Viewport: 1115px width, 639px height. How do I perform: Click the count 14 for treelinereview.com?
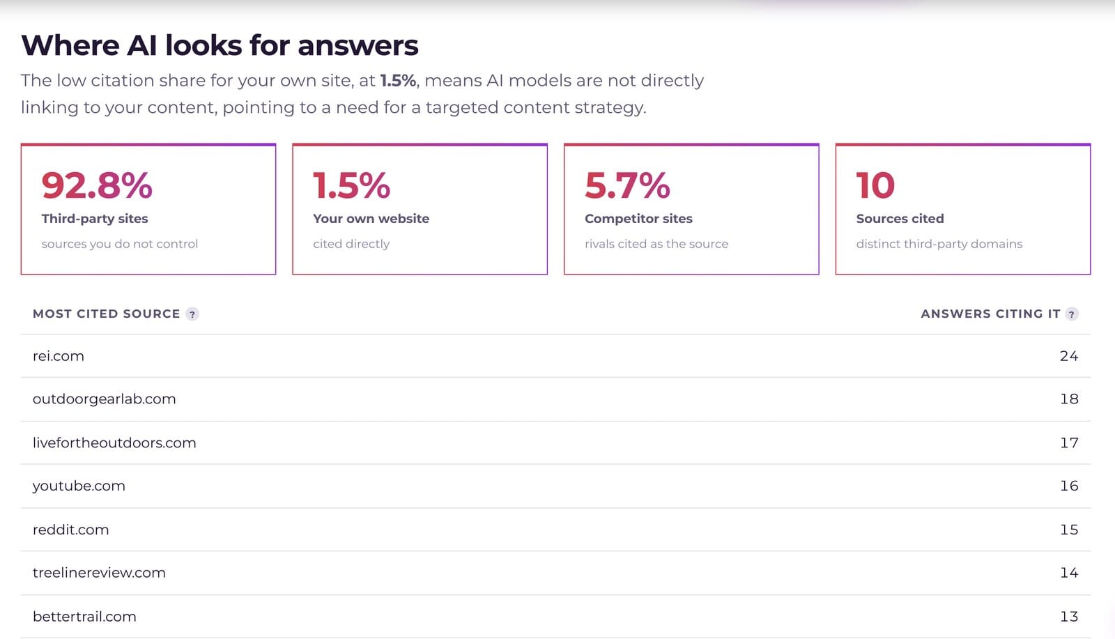(1069, 573)
